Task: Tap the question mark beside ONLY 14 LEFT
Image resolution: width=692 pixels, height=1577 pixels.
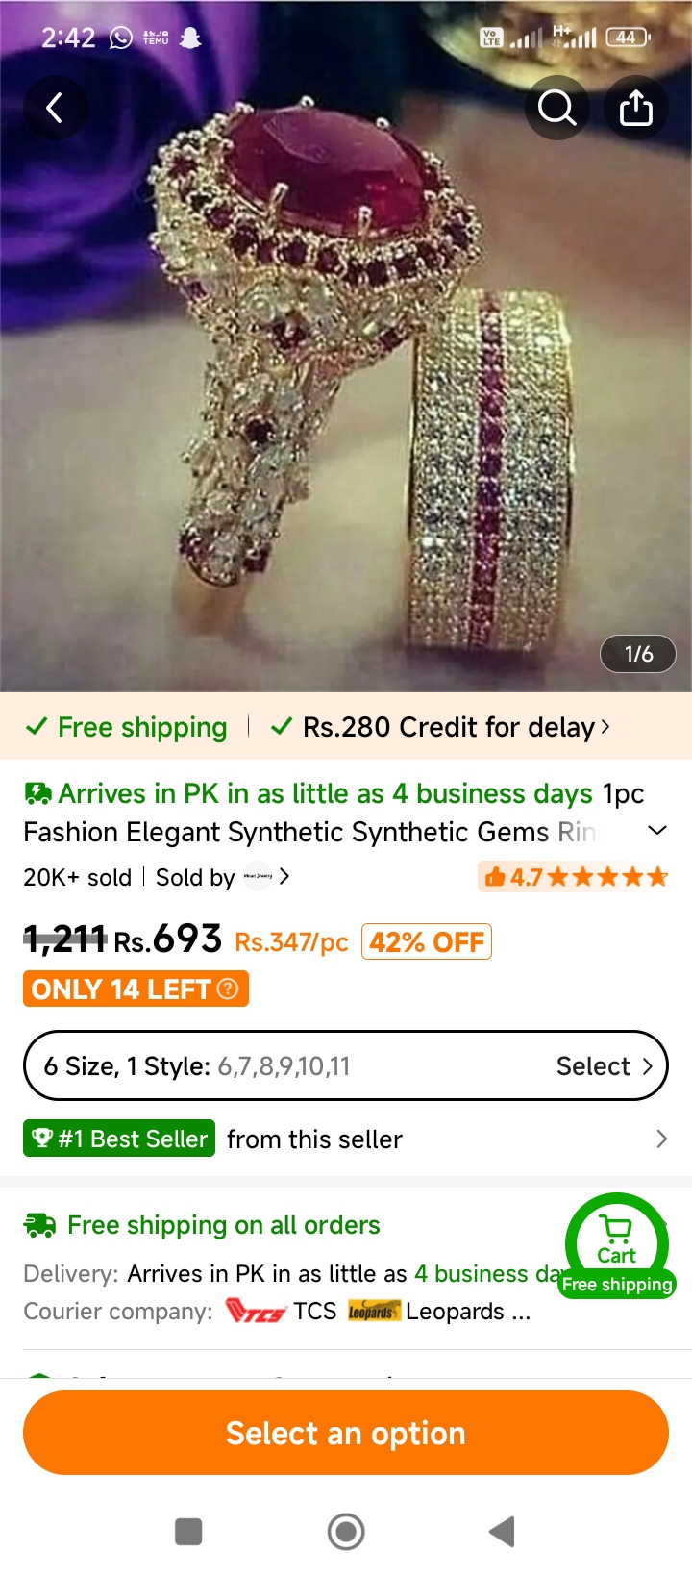Action: tap(228, 989)
